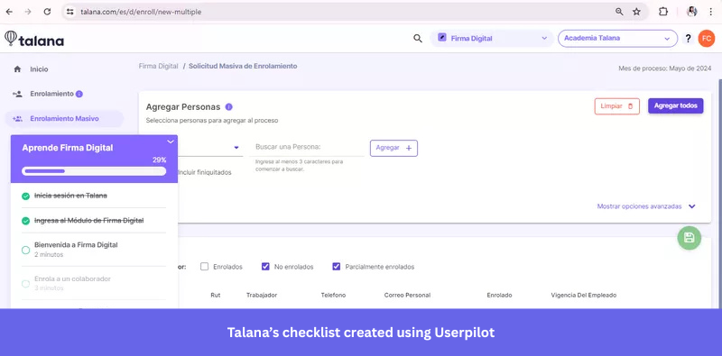Click the Enrolado column header
722x356 pixels.
(x=500, y=296)
